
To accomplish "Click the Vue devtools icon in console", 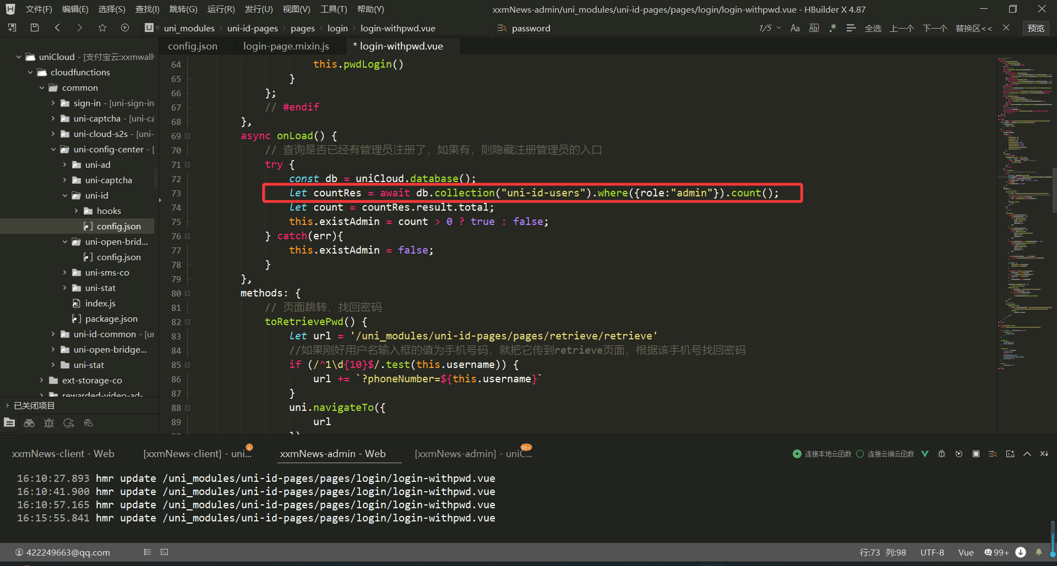I will (925, 454).
